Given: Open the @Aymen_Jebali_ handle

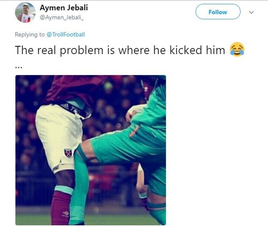Looking at the screenshot, I should click(x=62, y=18).
